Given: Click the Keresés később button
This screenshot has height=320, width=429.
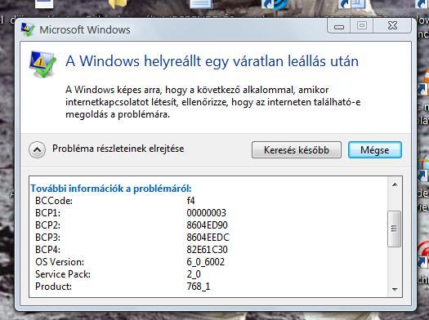Looking at the screenshot, I should click(297, 149).
